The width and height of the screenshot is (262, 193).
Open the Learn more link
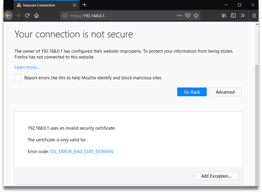coord(27,67)
